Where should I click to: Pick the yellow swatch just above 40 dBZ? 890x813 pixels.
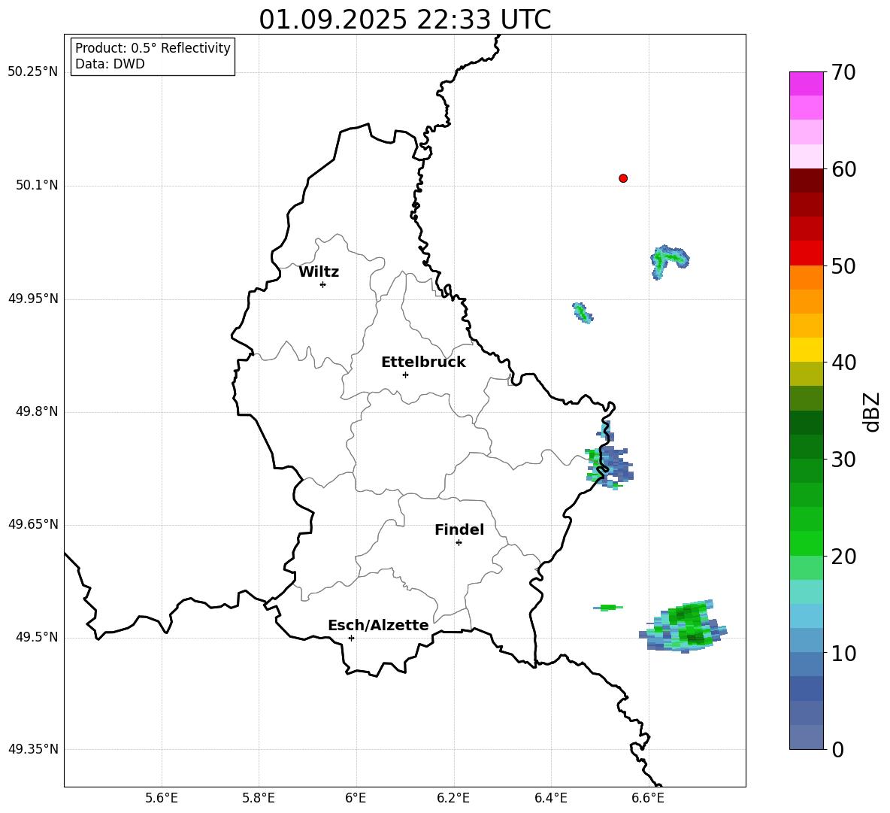[806, 350]
